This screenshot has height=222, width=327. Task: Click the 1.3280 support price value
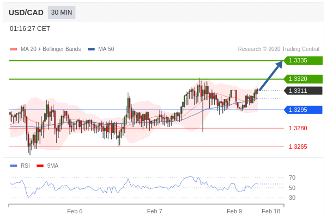click(x=298, y=128)
